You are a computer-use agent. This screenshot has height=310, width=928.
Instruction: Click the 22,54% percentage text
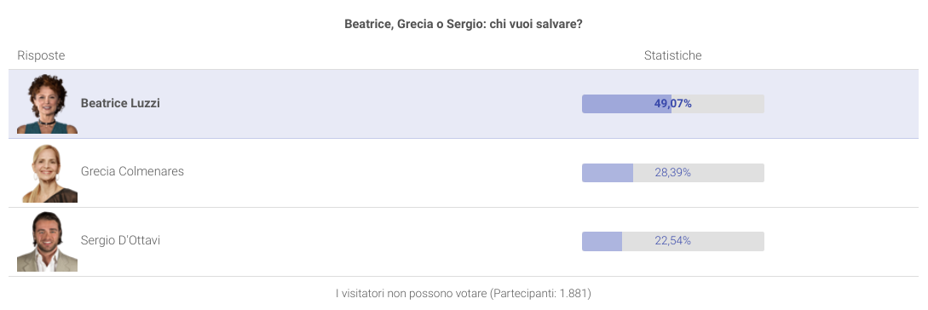click(x=673, y=241)
